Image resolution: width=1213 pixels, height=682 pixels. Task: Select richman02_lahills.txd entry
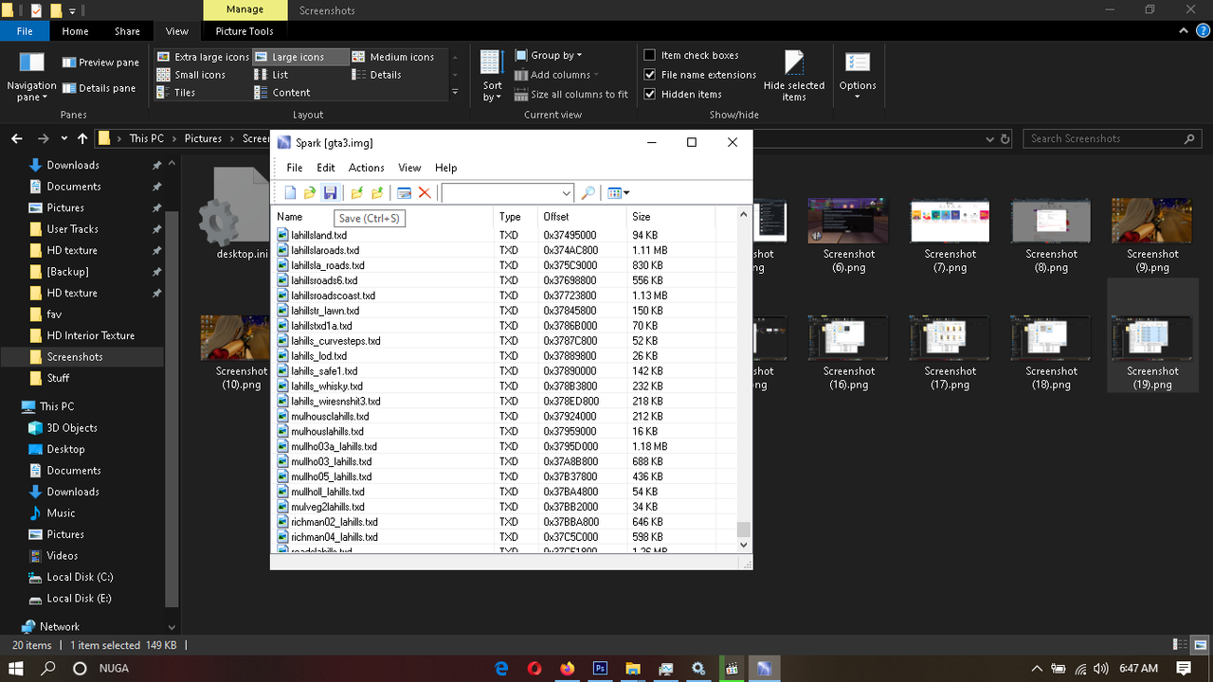(x=334, y=522)
